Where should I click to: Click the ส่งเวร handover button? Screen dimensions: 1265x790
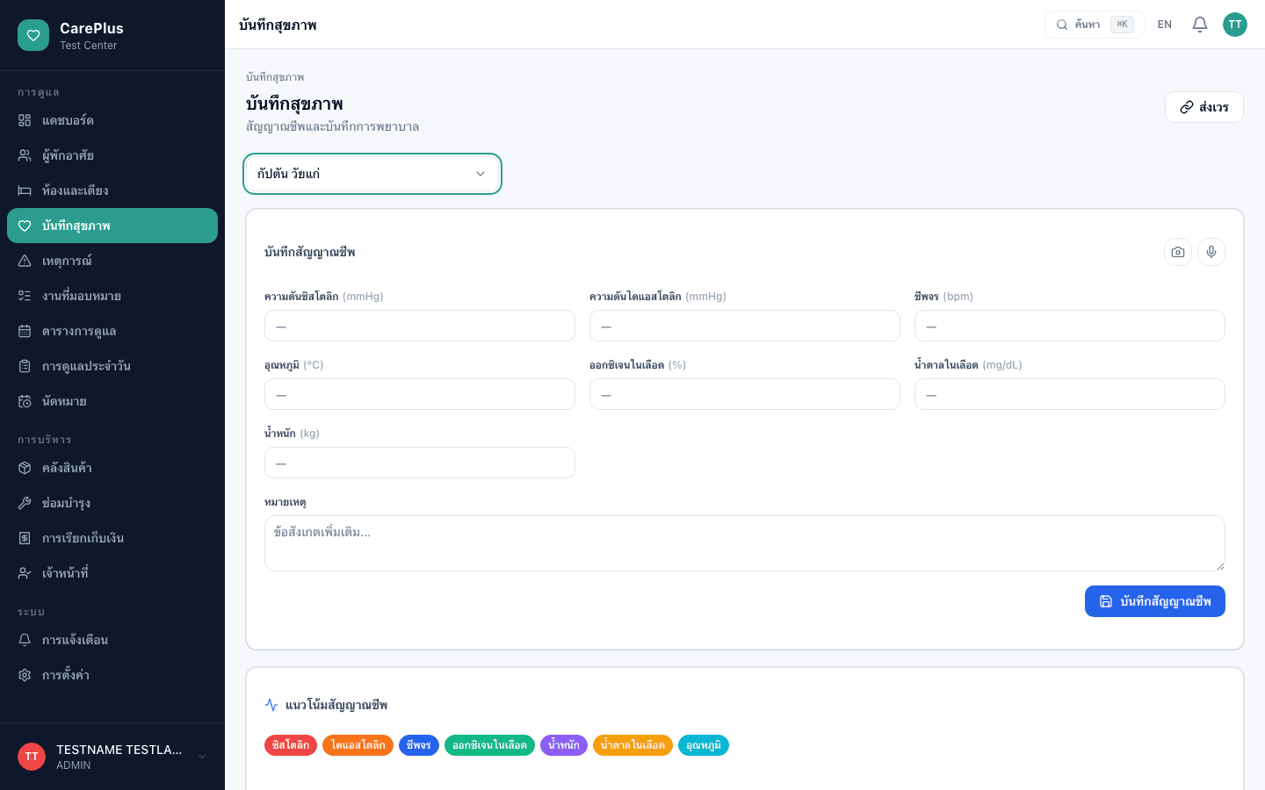pyautogui.click(x=1204, y=107)
